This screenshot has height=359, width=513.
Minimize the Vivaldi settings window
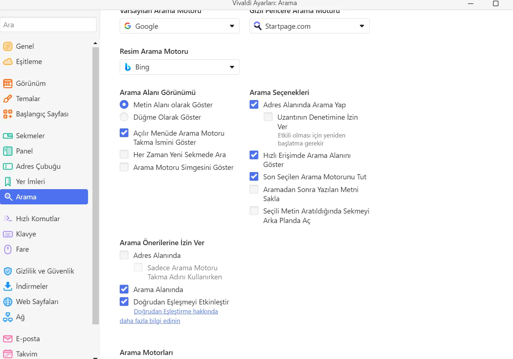tap(470, 4)
